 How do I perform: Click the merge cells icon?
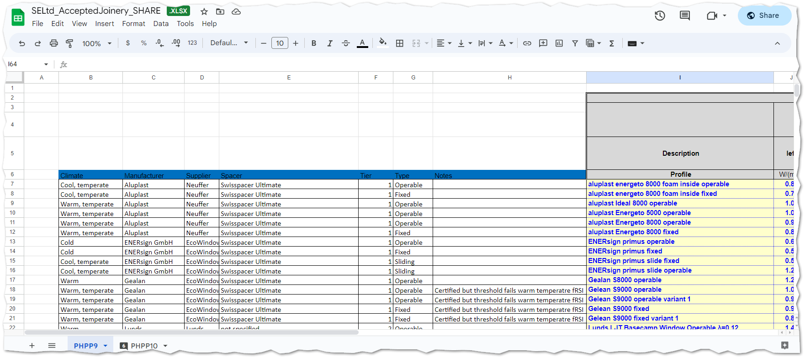coord(416,43)
